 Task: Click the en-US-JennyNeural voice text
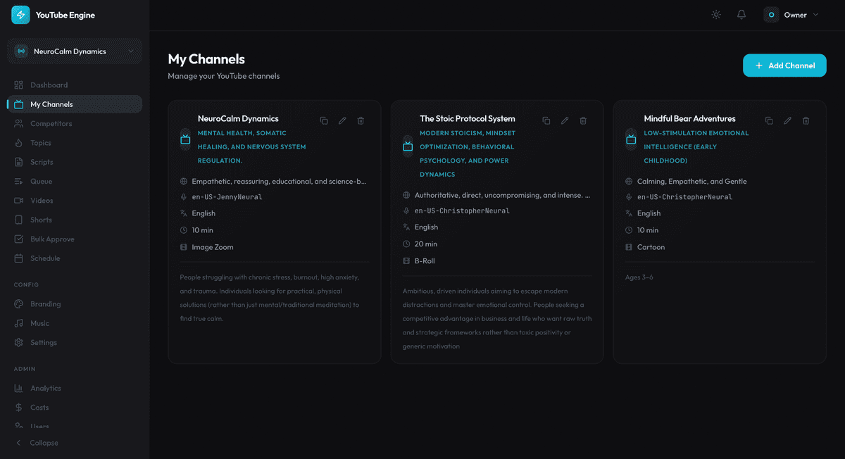[x=227, y=197]
